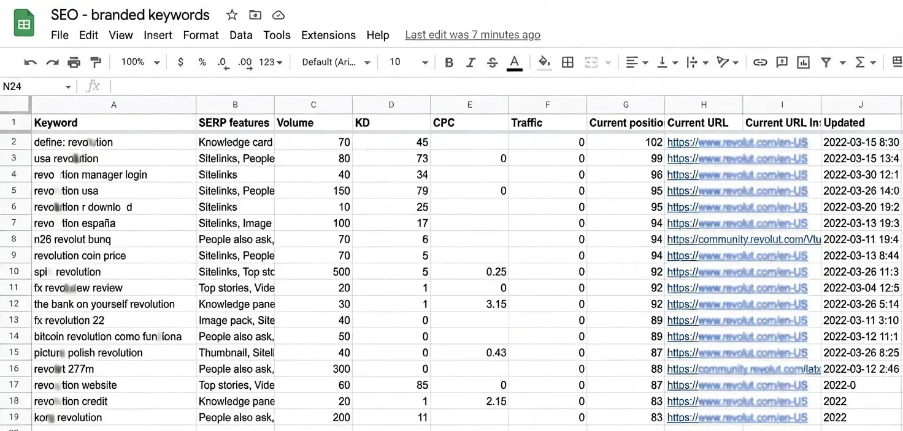Viewport: 903px width, 431px height.
Task: Move the document using the folder icon
Action: tap(255, 15)
